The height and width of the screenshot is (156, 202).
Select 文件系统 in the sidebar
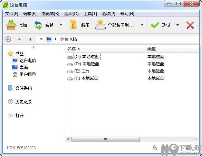24,88
